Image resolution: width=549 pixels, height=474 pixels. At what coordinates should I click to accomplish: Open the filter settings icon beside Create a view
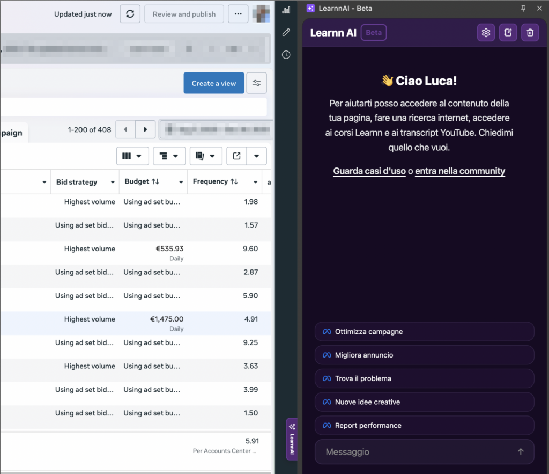click(256, 83)
